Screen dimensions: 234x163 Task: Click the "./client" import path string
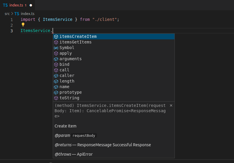coord(105,19)
